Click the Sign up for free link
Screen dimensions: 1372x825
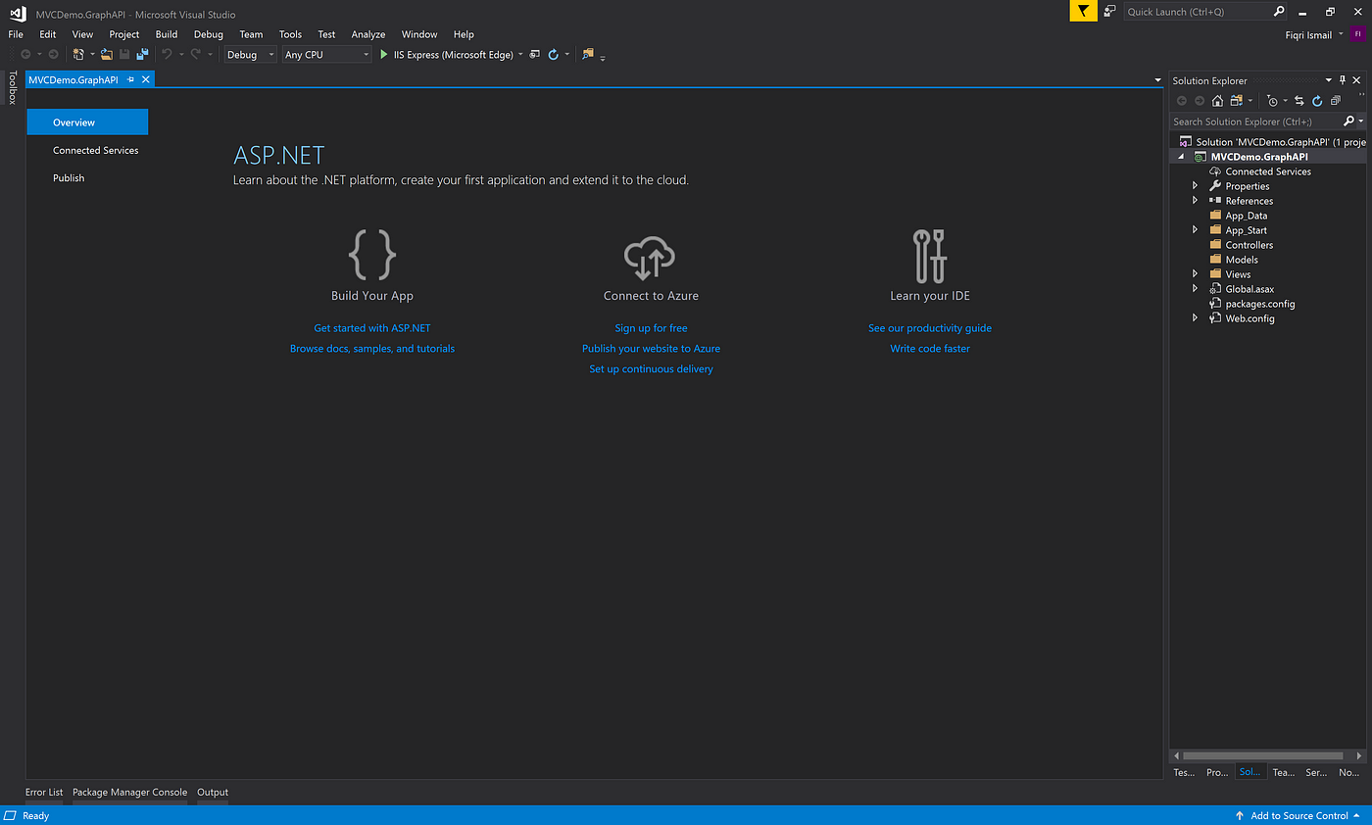[651, 328]
